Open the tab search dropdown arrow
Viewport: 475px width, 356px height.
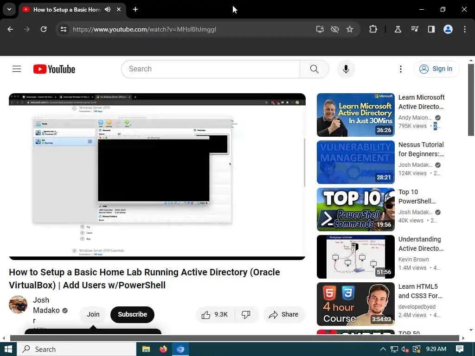(9, 9)
